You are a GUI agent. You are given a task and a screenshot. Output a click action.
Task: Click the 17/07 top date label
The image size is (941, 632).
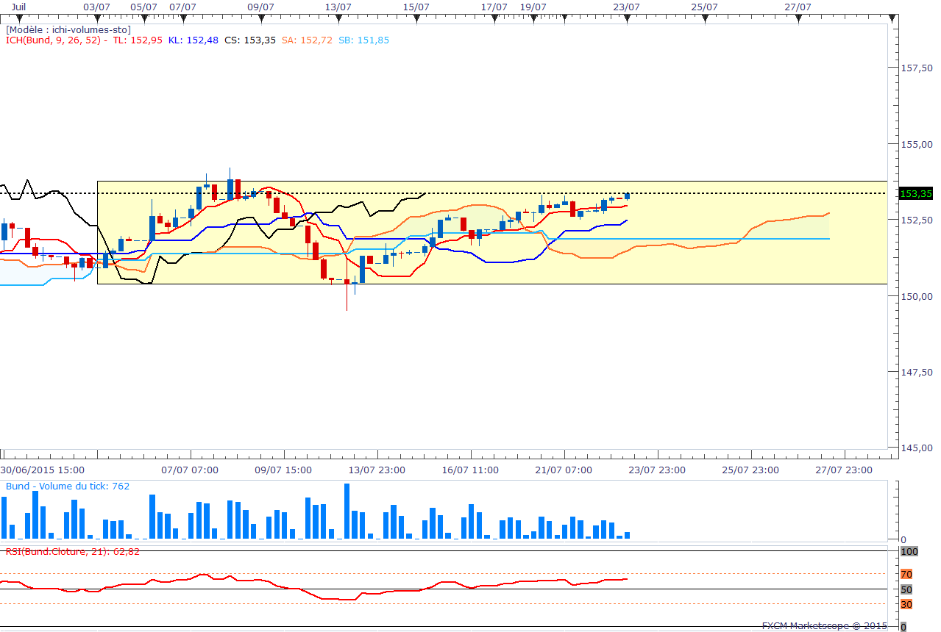pyautogui.click(x=494, y=7)
